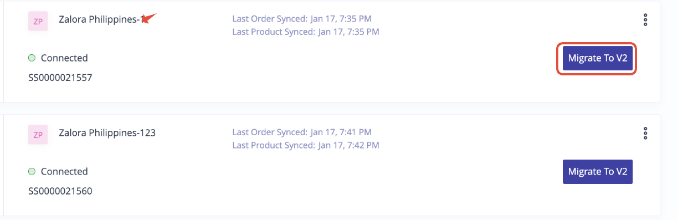Click green status dot for SS0000021560 store
This screenshot has width=678, height=220.
tap(32, 171)
